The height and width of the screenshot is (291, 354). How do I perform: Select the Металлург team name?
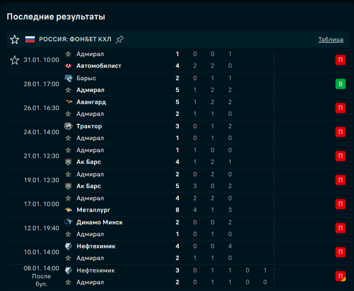(x=93, y=210)
